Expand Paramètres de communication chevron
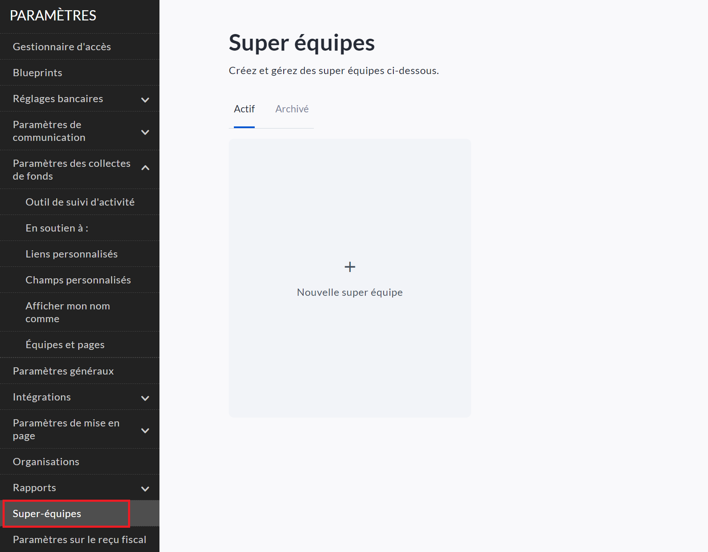This screenshot has width=708, height=552. pos(145,132)
